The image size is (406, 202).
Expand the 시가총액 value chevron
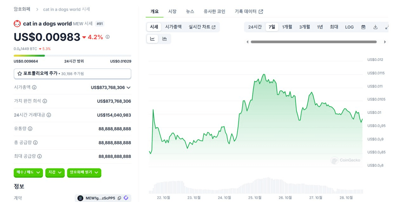(x=128, y=88)
